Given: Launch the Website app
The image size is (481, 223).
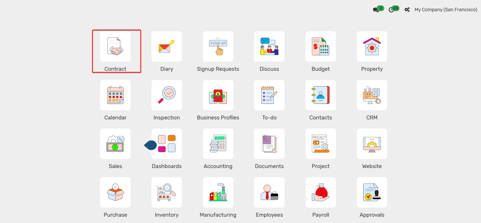Looking at the screenshot, I should pyautogui.click(x=372, y=144).
